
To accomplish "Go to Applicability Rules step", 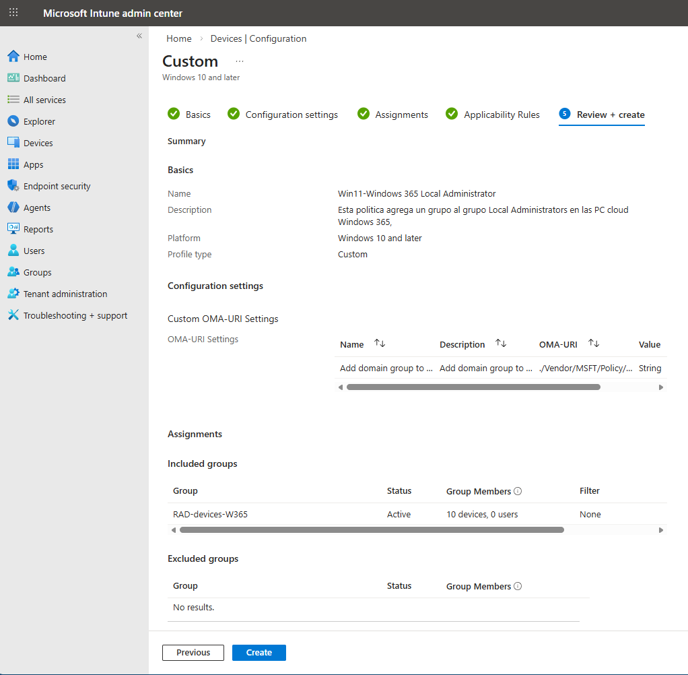I will pos(502,115).
